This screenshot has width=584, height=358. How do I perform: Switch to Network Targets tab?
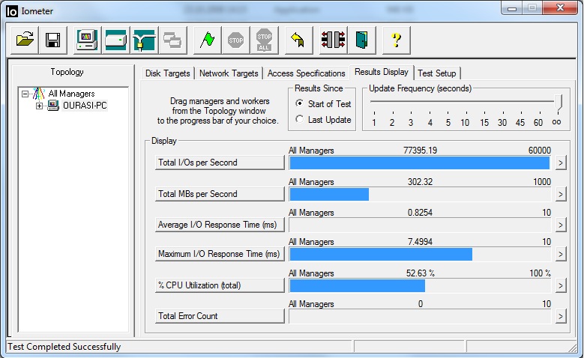pos(229,73)
